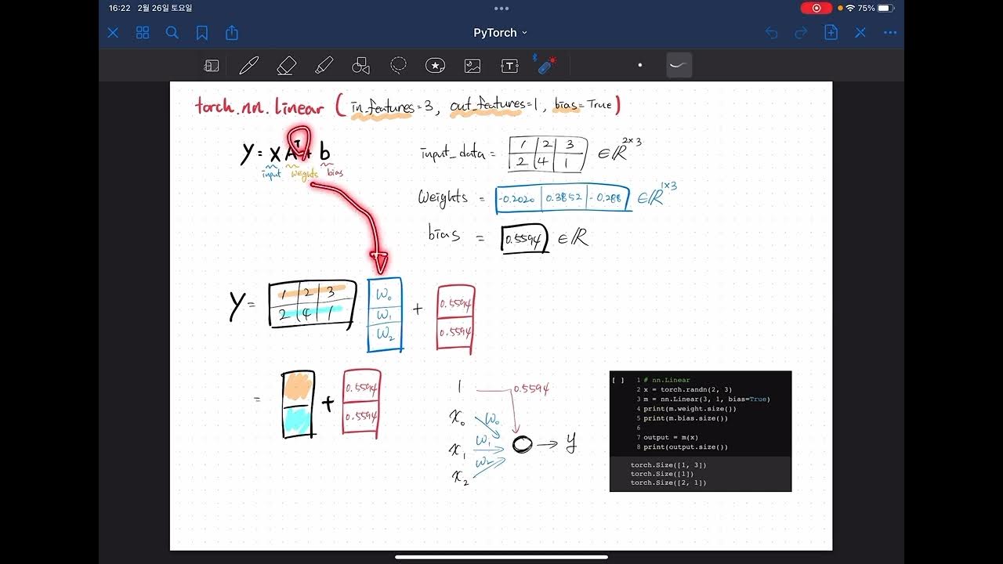This screenshot has height=564, width=1003.
Task: Tap the boxed bias value 0.5594
Action: 524,239
